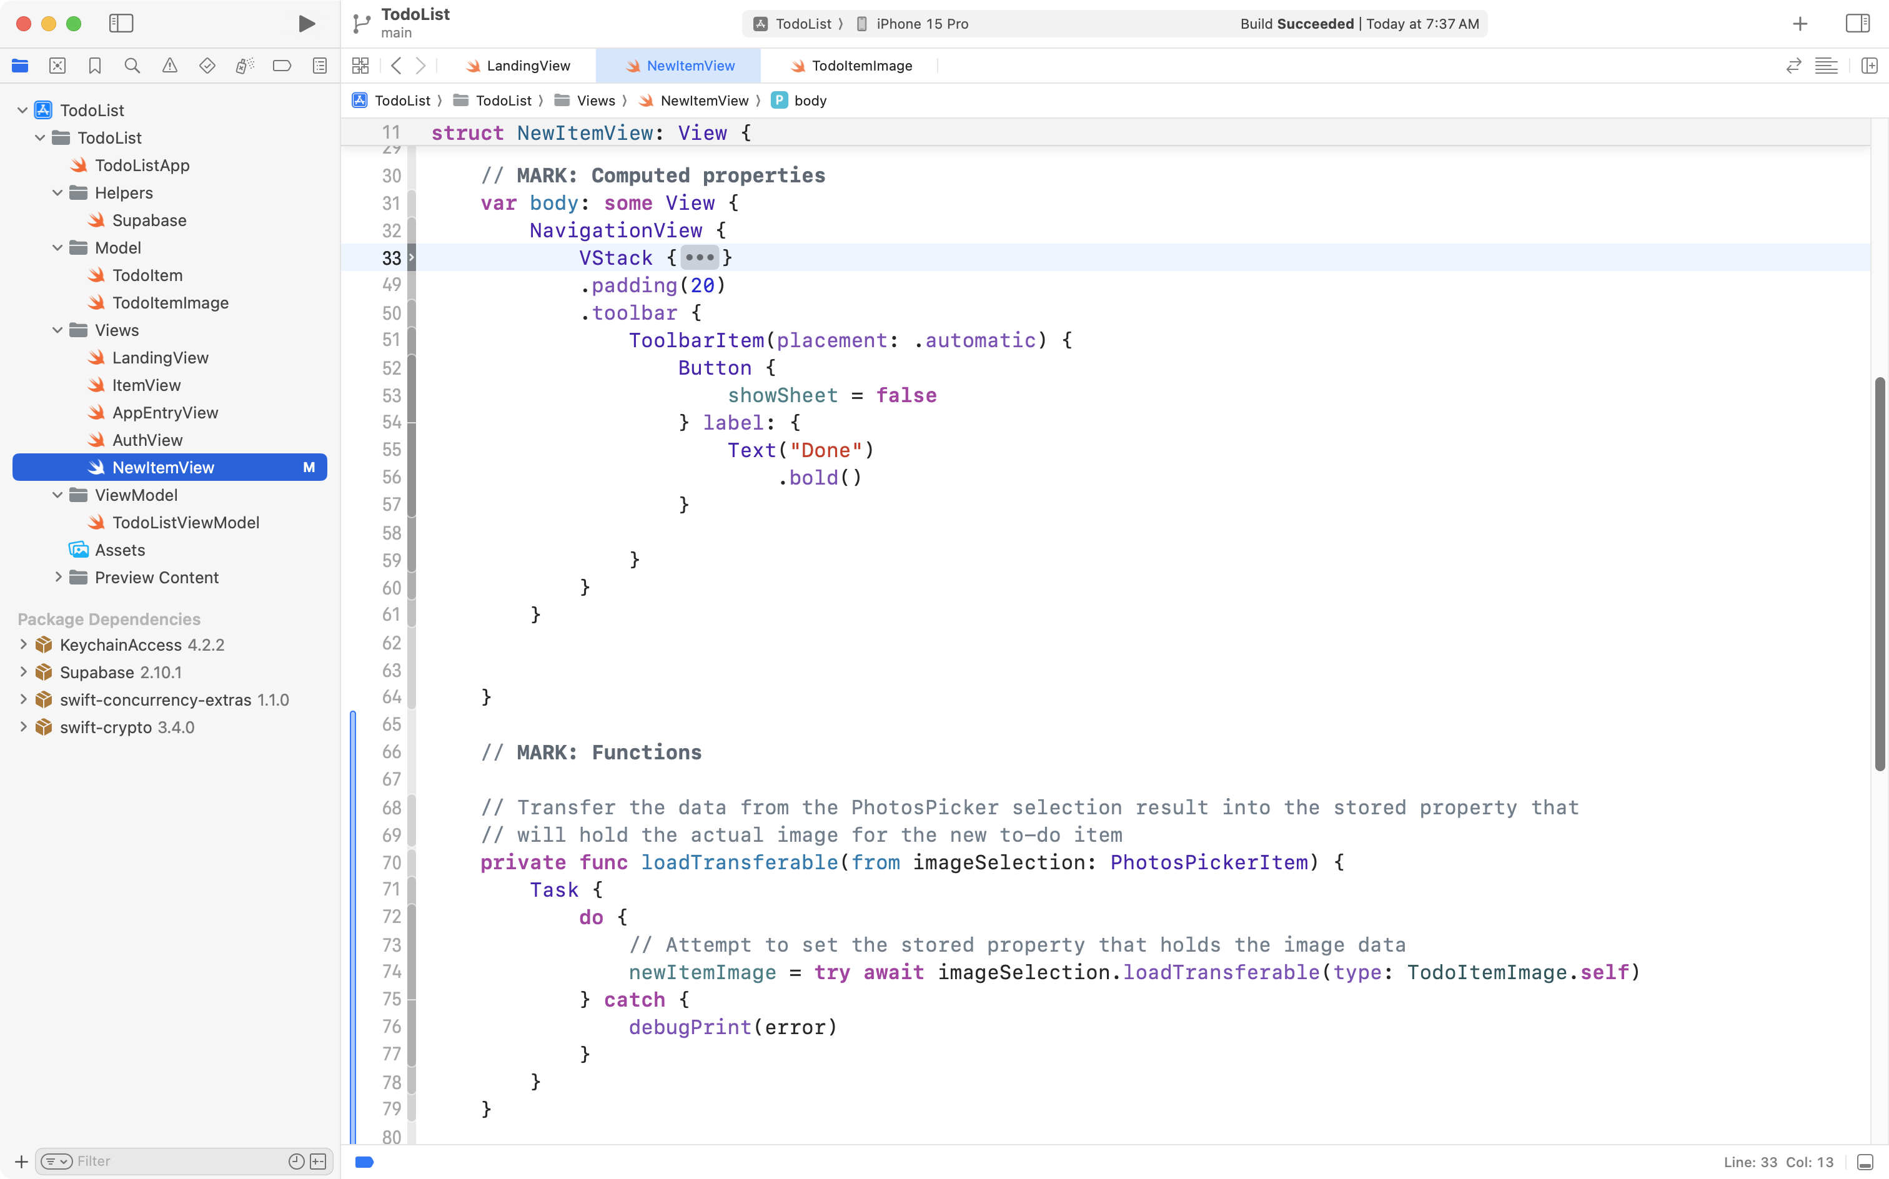The height and width of the screenshot is (1179, 1889).
Task: Expand the Preview Content folder
Action: (59, 577)
